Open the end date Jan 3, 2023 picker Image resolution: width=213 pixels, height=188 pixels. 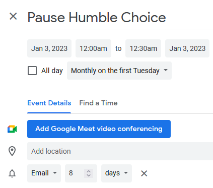pyautogui.click(x=187, y=48)
